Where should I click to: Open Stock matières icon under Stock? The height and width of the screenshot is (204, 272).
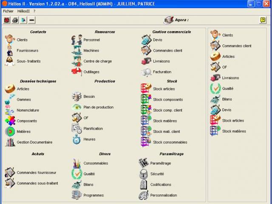point(146,121)
